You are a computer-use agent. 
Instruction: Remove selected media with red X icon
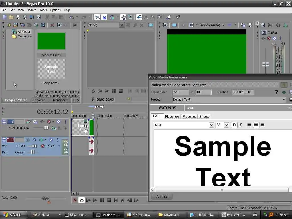52,25
